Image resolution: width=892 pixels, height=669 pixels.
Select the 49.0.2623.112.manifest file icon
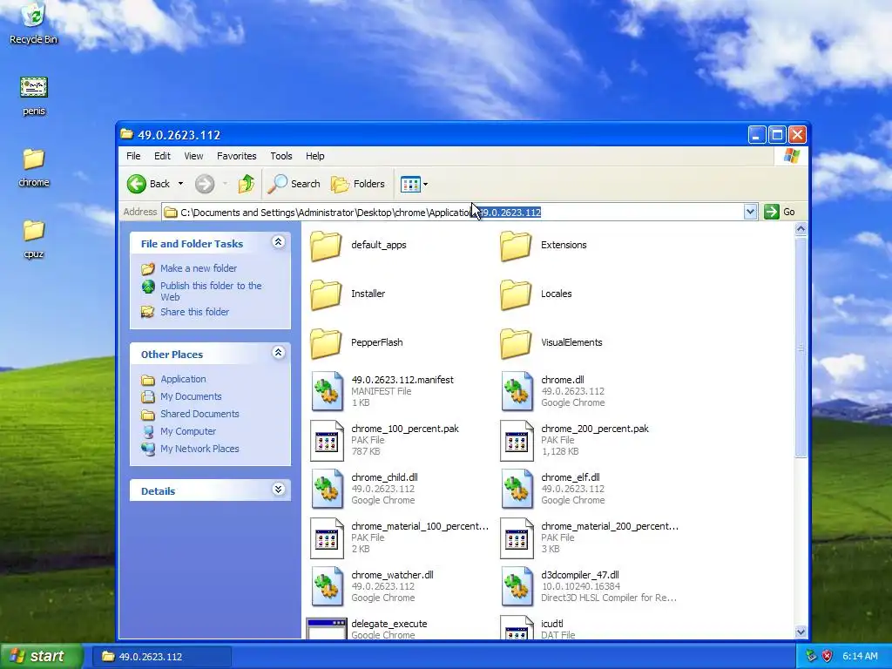328,391
